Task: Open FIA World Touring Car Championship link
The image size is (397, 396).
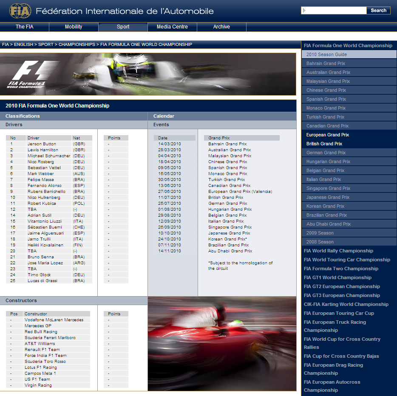Action: click(x=347, y=260)
